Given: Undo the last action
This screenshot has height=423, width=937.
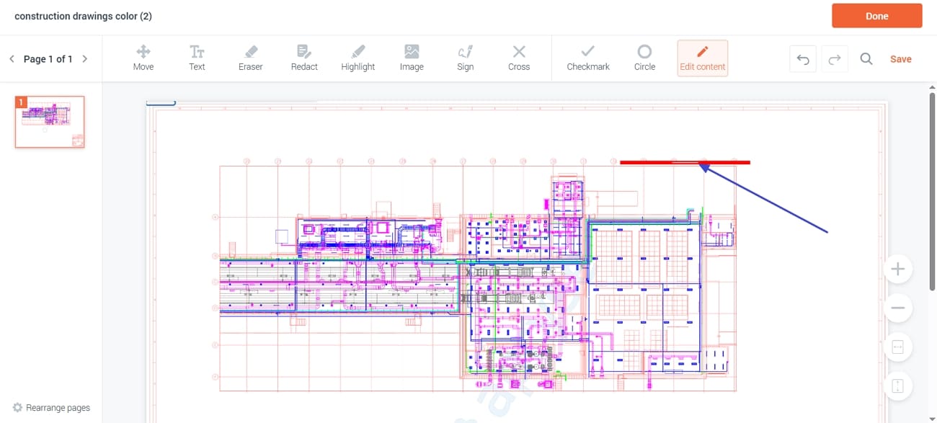Looking at the screenshot, I should (804, 59).
